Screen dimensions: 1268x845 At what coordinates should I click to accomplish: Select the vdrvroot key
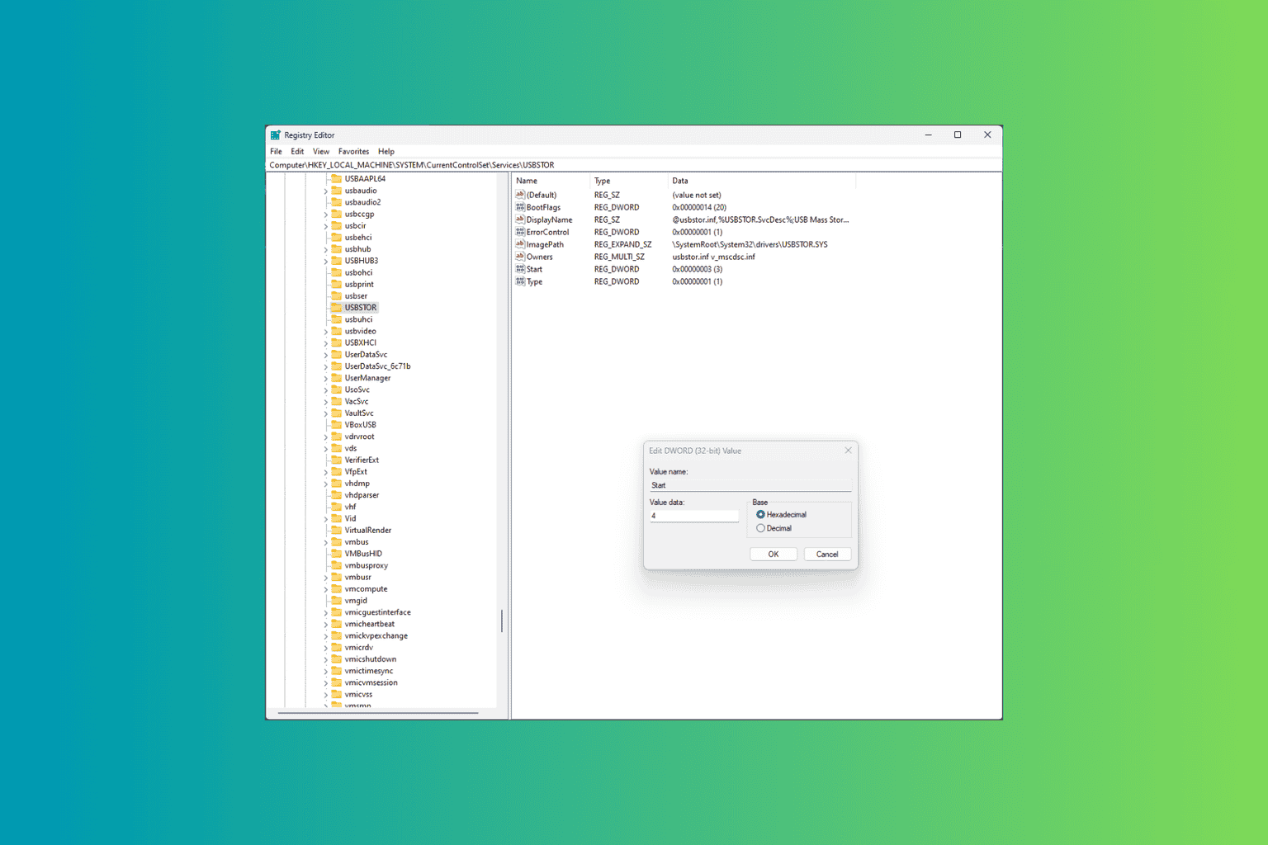tap(359, 437)
